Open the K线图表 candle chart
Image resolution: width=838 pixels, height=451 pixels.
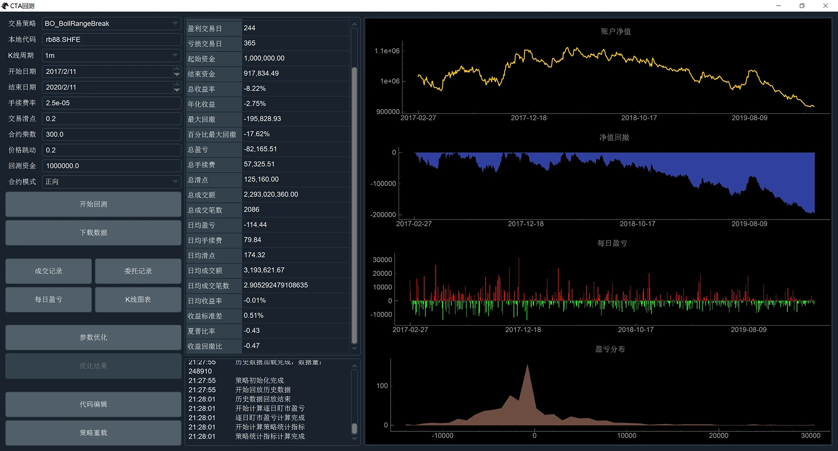click(138, 300)
